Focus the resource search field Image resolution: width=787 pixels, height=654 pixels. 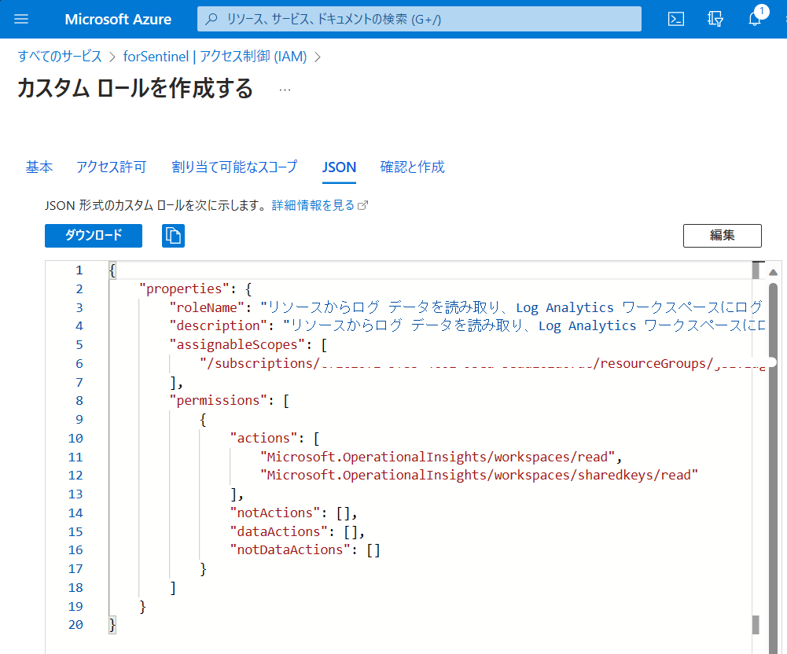pyautogui.click(x=419, y=19)
